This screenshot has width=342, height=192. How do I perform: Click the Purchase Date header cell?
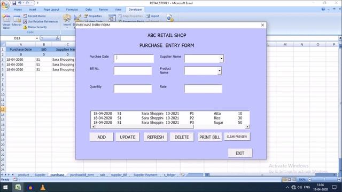click(21, 50)
